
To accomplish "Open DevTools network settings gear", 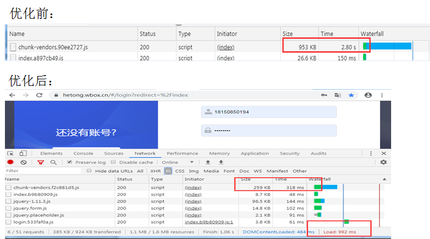I will click(383, 162).
